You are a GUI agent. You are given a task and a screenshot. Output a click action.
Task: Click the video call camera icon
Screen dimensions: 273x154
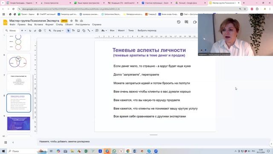pyautogui.click(x=195, y=22)
